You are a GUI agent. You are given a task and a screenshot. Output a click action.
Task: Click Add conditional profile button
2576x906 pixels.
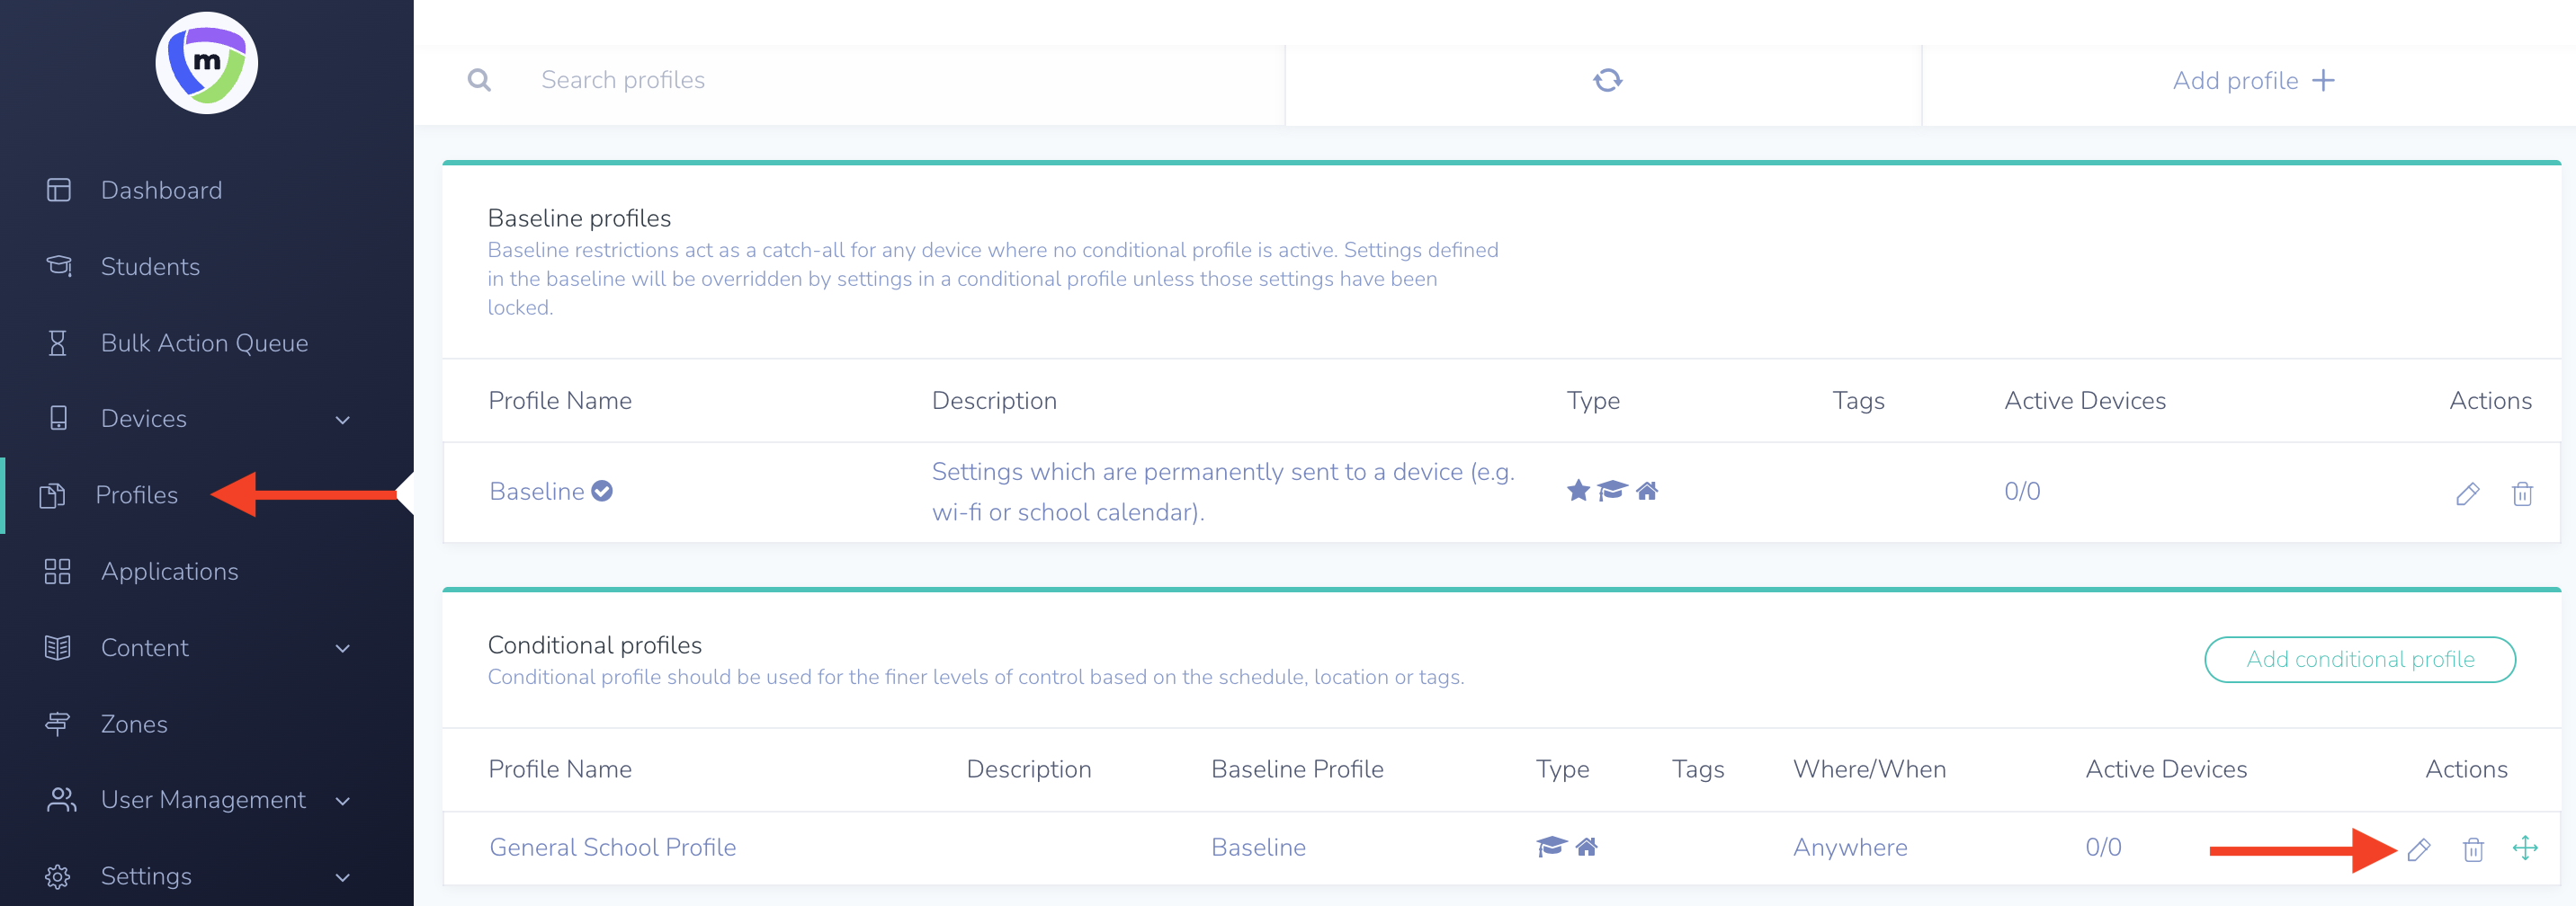tap(2360, 659)
